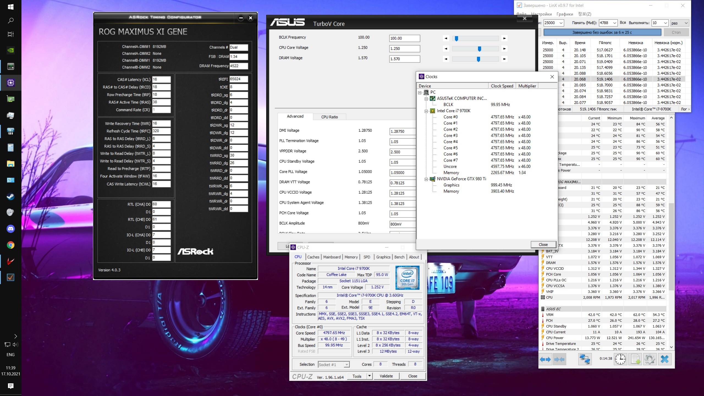Click right arrow of BCLK Frequency slider
Viewport: 704px width, 396px height.
[x=504, y=38]
